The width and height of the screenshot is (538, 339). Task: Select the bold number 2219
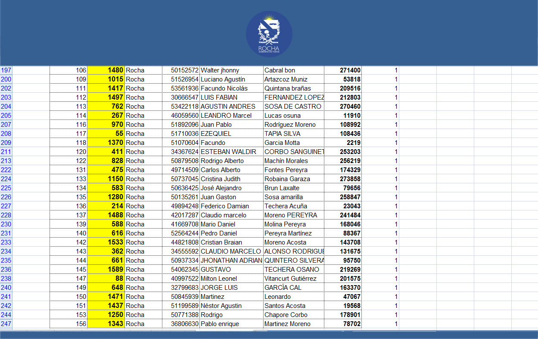pyautogui.click(x=343, y=143)
